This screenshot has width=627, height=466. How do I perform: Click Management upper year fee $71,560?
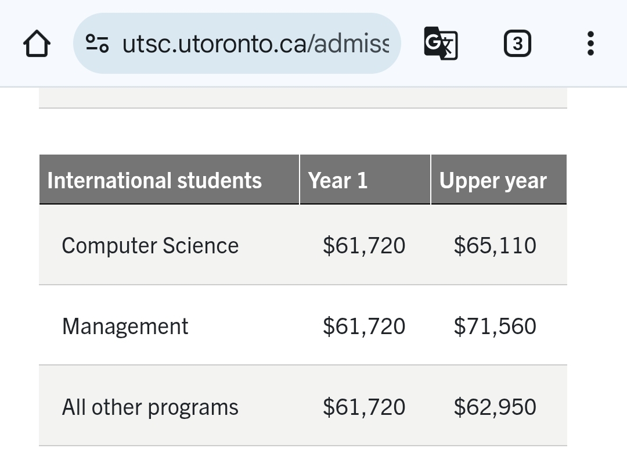pos(495,327)
